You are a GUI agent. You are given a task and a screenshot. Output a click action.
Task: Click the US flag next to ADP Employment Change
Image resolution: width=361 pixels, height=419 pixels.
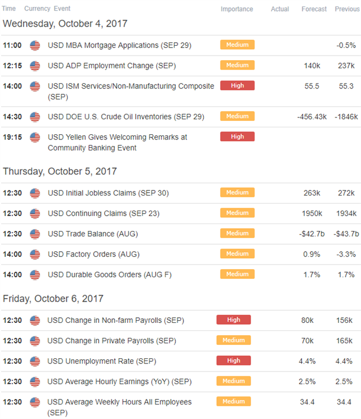tap(35, 66)
